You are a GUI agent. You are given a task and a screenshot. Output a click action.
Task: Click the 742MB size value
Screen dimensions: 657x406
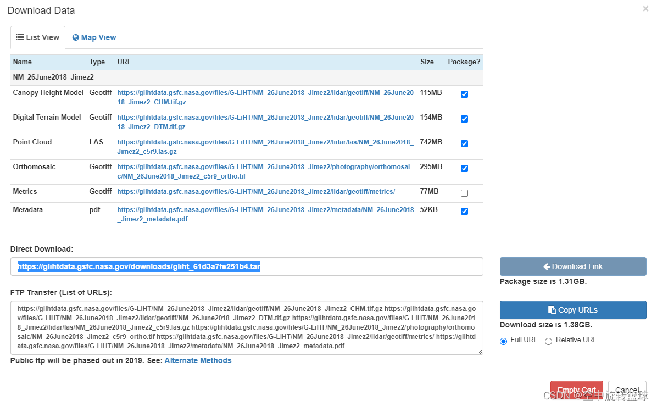coord(431,142)
